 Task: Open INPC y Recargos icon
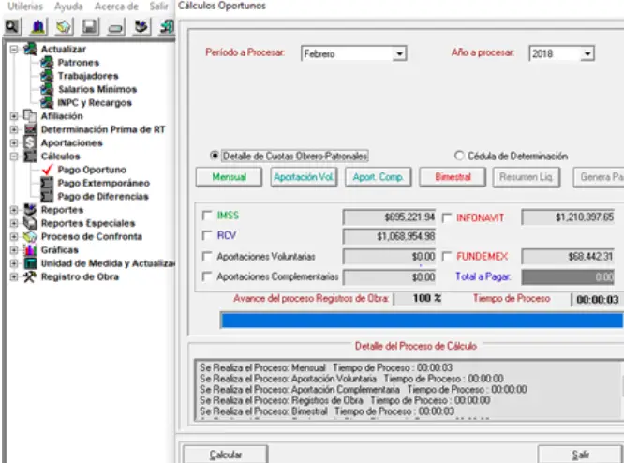pos(47,102)
